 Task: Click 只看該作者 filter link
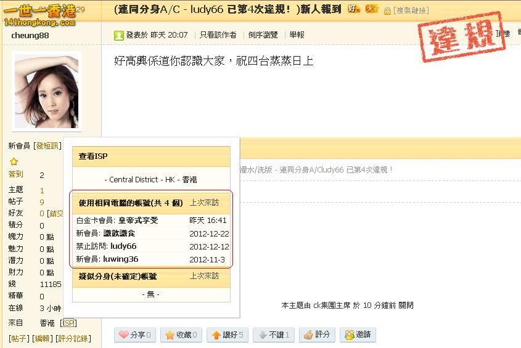pos(218,35)
